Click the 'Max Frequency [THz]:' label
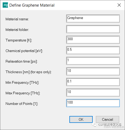This screenshot has height=130, width=125. coord(23,93)
